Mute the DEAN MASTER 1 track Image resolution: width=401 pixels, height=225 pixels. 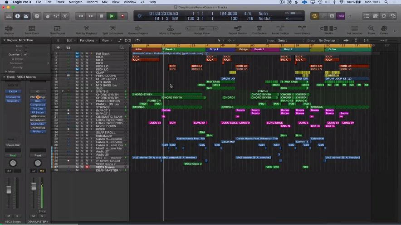[77, 170]
